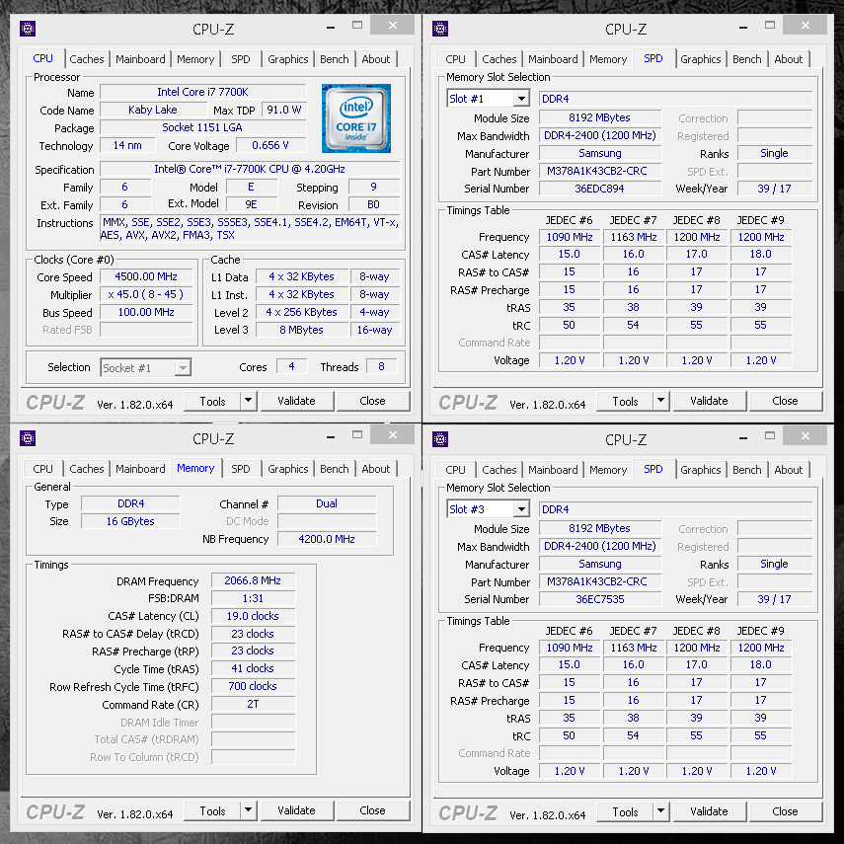The image size is (844, 844).
Task: Click the tRFC value 700 clocks
Action: coord(253,686)
